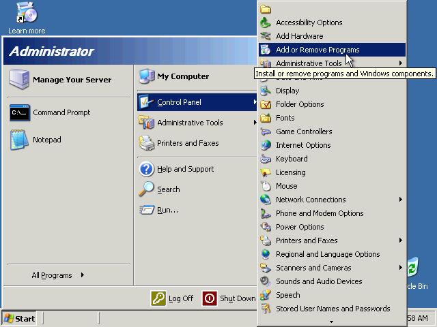Image resolution: width=437 pixels, height=327 pixels.
Task: Expand Administrative Tools in Control Panel list
Action: click(x=400, y=63)
